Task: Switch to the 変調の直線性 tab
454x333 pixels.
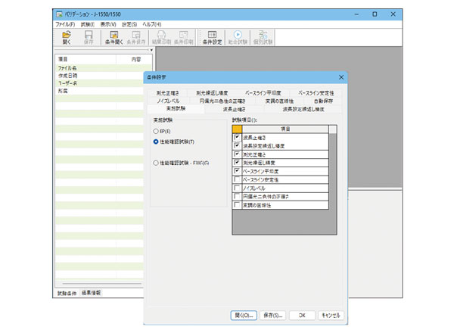Action: pos(279,101)
